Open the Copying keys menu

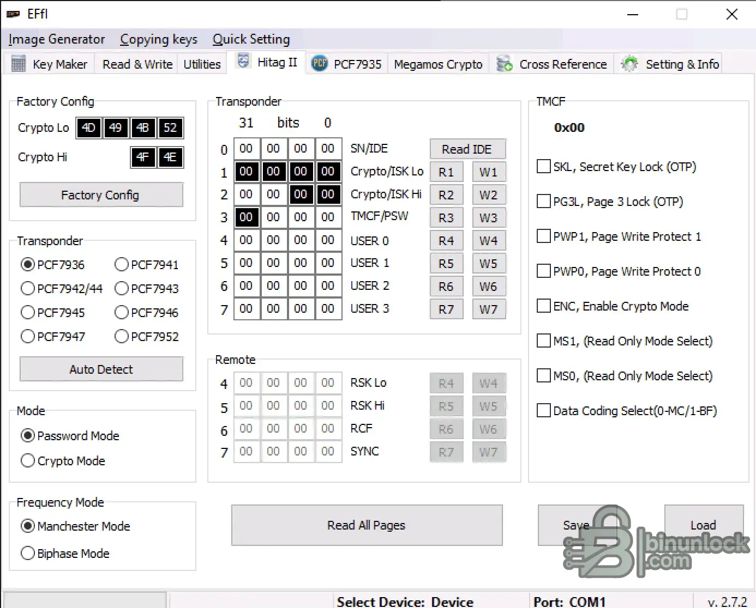click(x=159, y=39)
